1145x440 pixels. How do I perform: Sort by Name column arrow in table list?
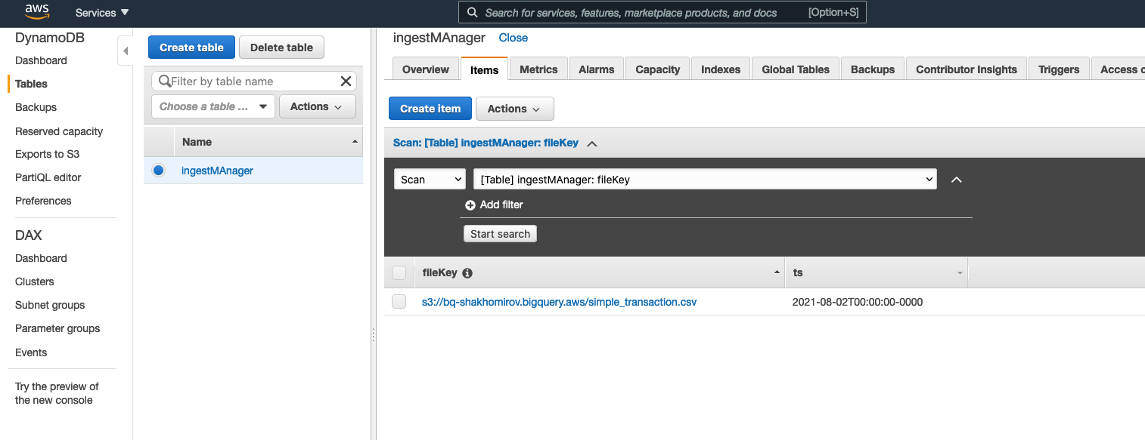tap(355, 142)
